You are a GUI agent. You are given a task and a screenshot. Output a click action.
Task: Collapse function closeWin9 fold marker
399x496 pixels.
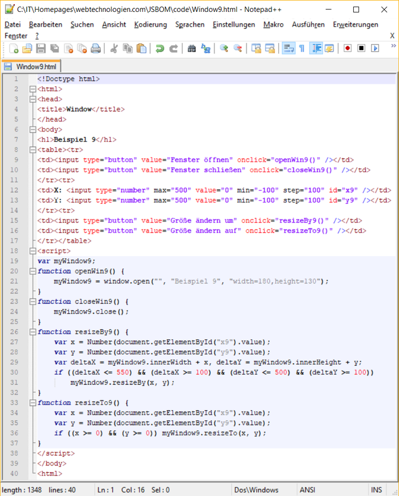(33, 302)
